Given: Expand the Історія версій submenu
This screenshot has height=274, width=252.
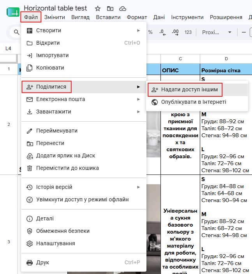Looking at the screenshot, I should pyautogui.click(x=84, y=187).
